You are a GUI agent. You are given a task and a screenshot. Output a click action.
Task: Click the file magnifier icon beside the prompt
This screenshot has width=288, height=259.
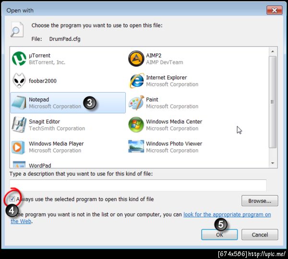click(x=17, y=30)
